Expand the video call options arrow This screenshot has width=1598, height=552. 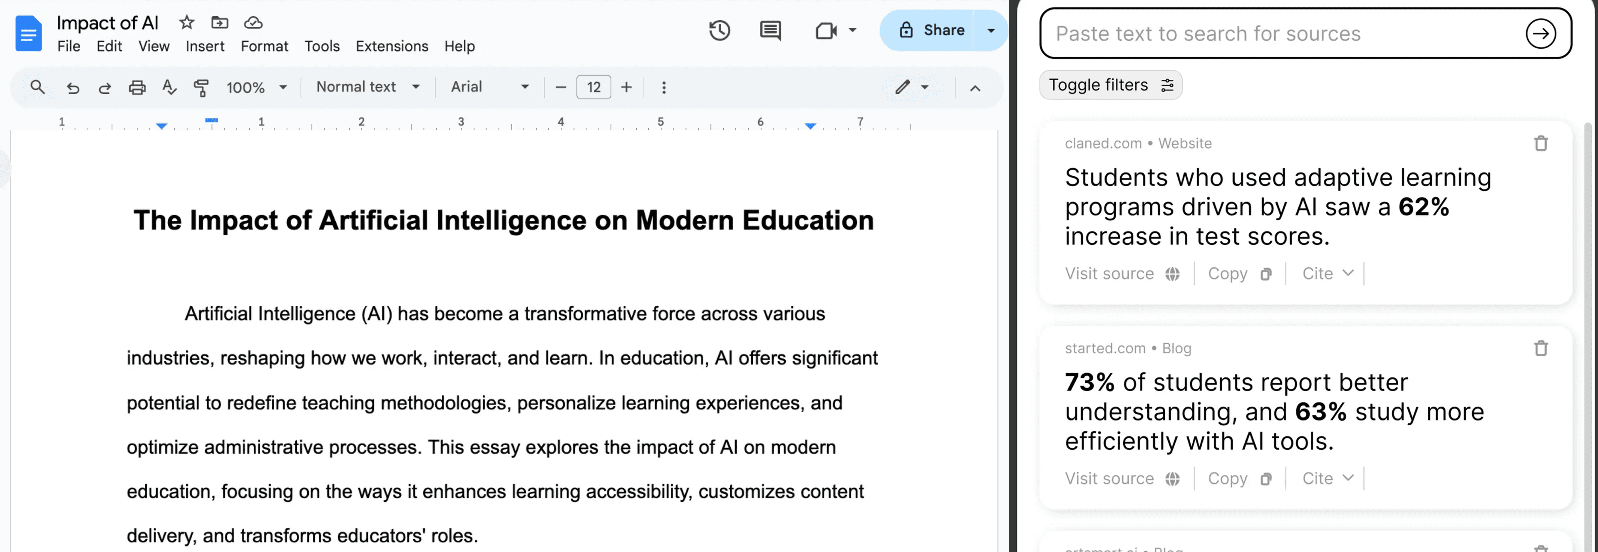coord(853,30)
